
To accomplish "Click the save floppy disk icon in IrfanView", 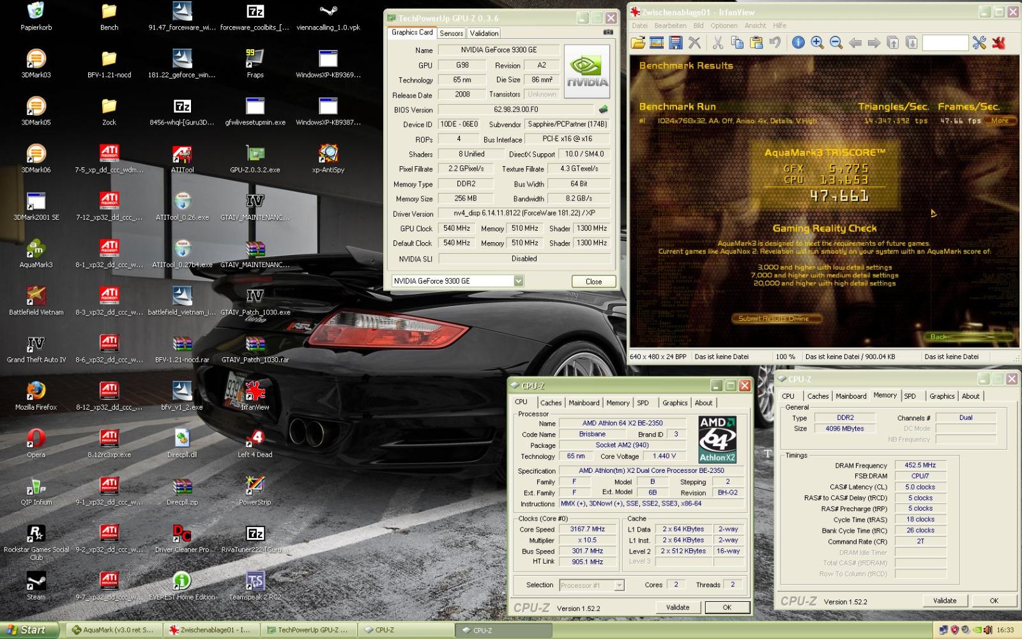I will [x=676, y=43].
